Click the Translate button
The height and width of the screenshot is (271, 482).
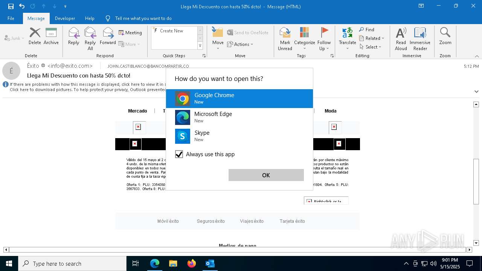347,38
